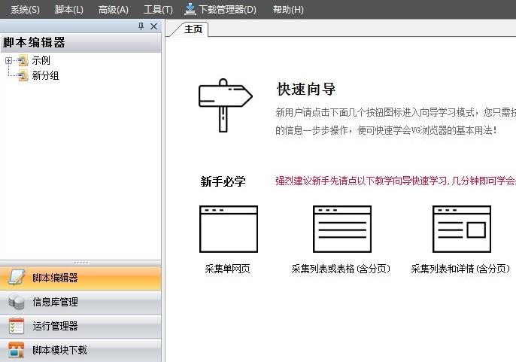
Task: Pin the 脚本编辑器 panel
Action: tap(141, 26)
